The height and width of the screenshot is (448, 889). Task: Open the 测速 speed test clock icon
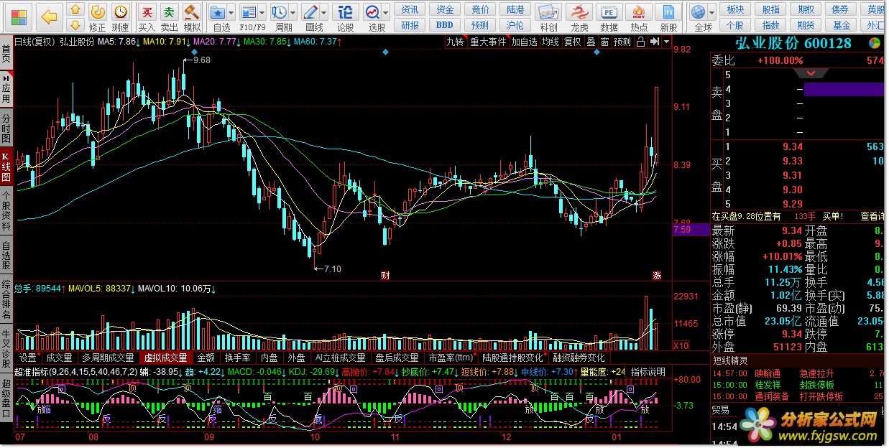(x=120, y=17)
